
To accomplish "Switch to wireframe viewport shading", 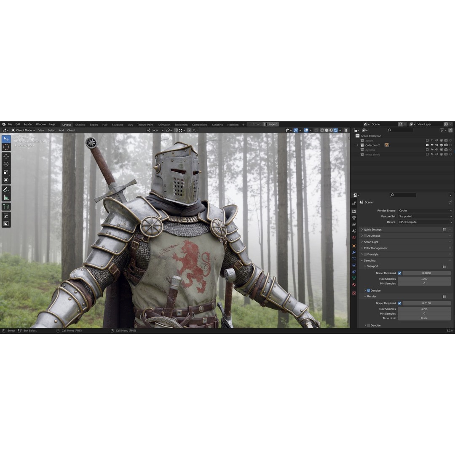I will [322, 130].
